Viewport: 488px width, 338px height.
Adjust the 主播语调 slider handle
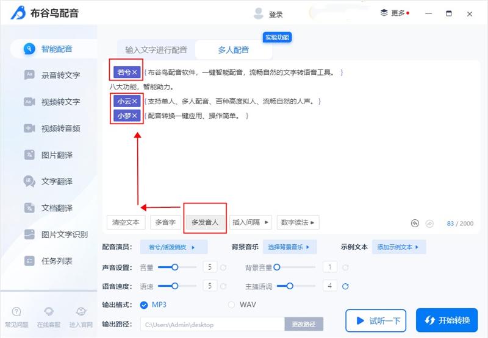click(290, 286)
